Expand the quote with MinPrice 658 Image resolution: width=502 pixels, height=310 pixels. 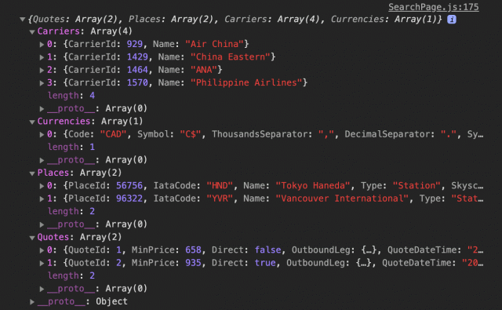(42, 250)
